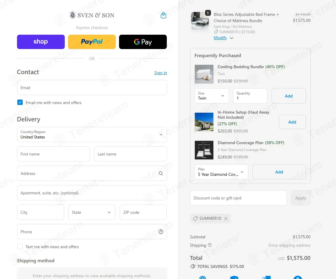Click the Frequently Purchased heading
The height and width of the screenshot is (279, 336).
[218, 55]
